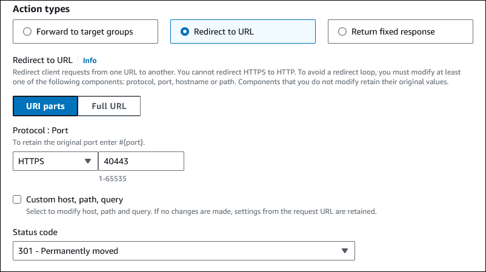Click the arrow icon of the status code selector
The width and height of the screenshot is (486, 272).
344,251
